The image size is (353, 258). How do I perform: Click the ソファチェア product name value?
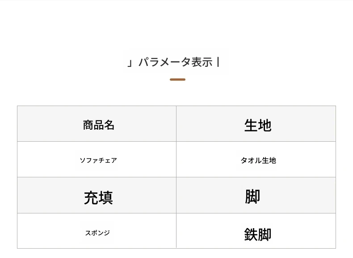tap(98, 160)
